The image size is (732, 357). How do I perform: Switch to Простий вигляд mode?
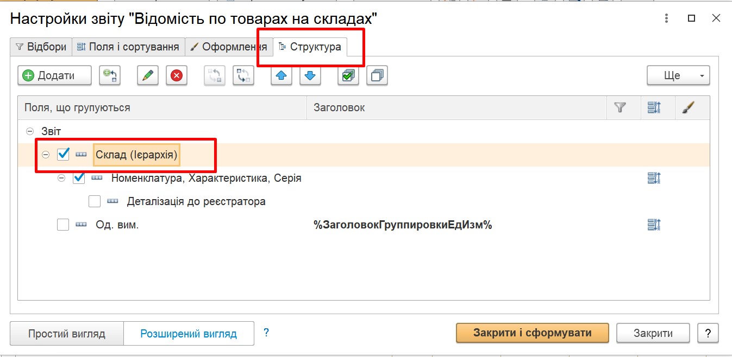pos(67,334)
